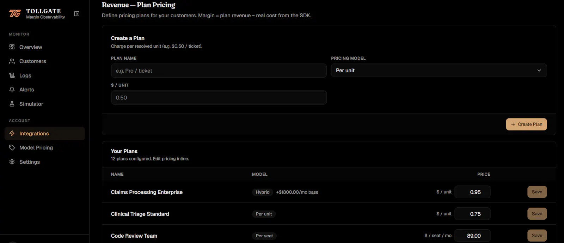This screenshot has height=243, width=564.
Task: Save the Claims Processing Enterprise plan
Action: (x=537, y=192)
